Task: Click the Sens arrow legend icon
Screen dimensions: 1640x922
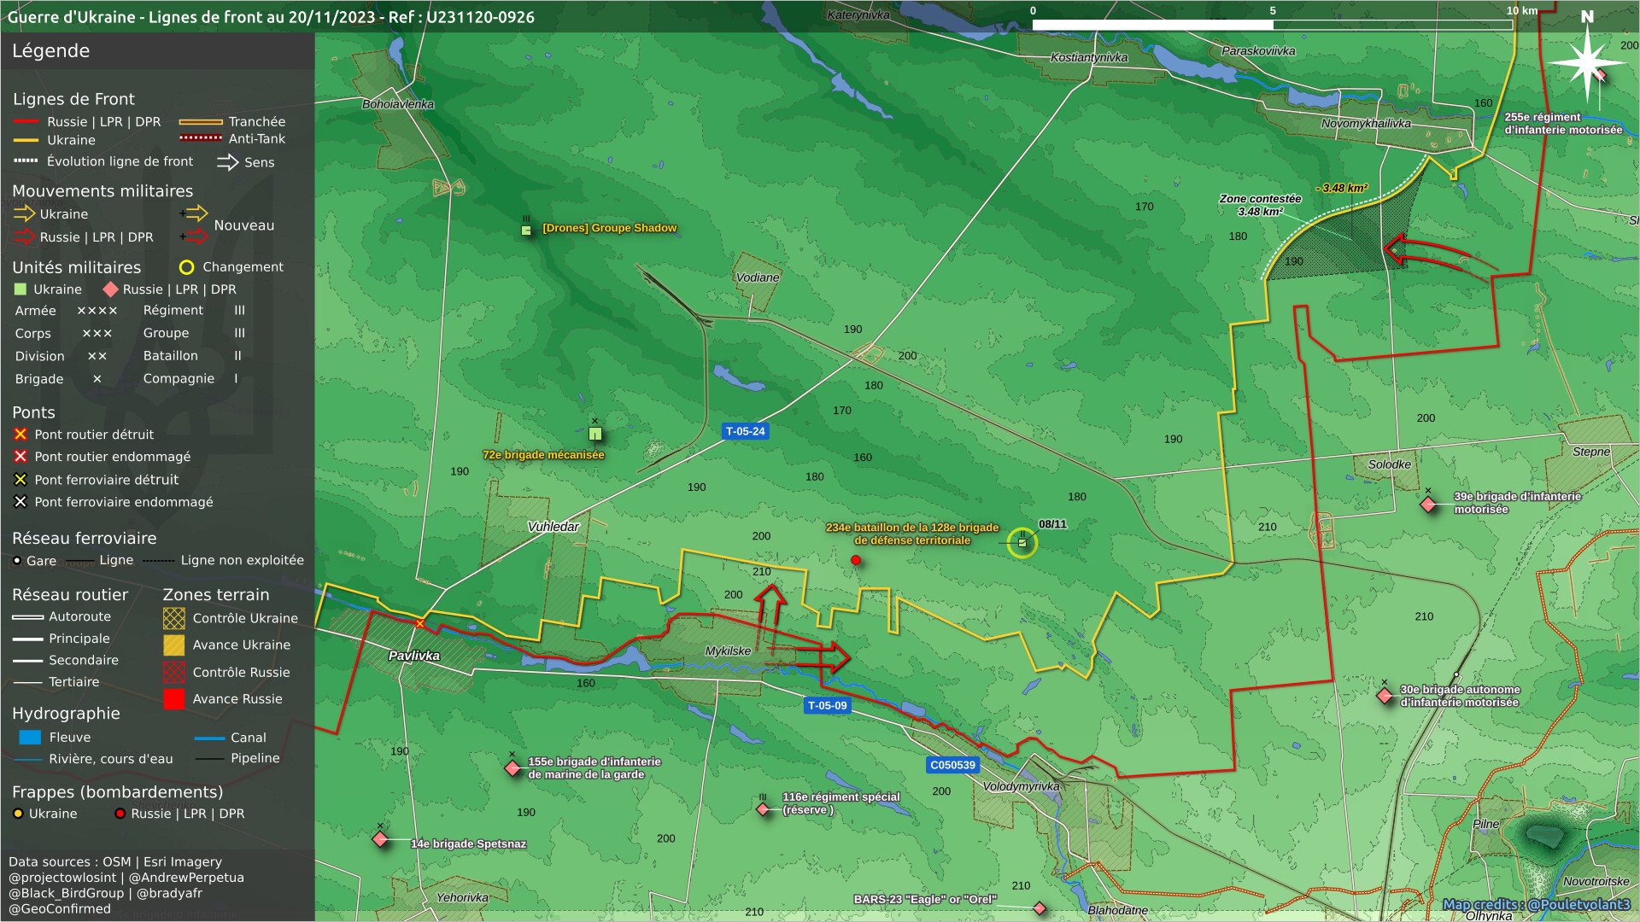Action: (x=227, y=162)
